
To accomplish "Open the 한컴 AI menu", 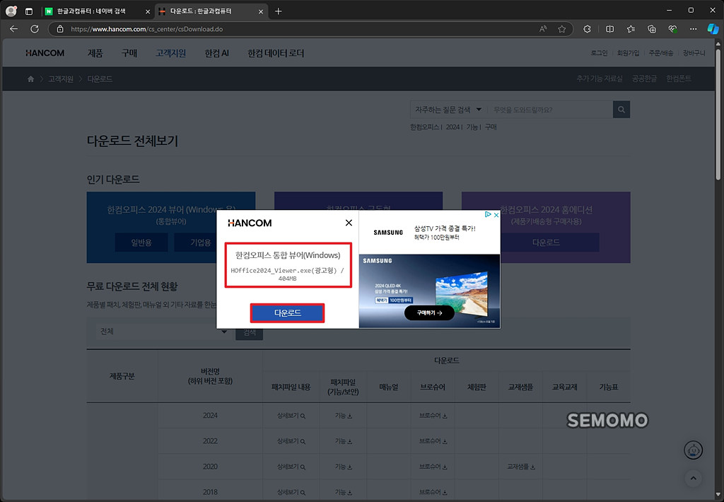I will click(x=216, y=53).
